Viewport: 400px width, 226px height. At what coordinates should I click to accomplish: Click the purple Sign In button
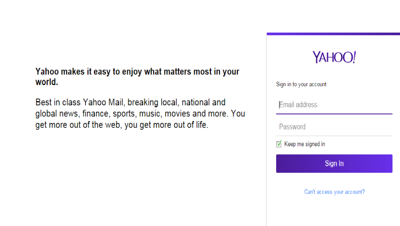click(334, 164)
